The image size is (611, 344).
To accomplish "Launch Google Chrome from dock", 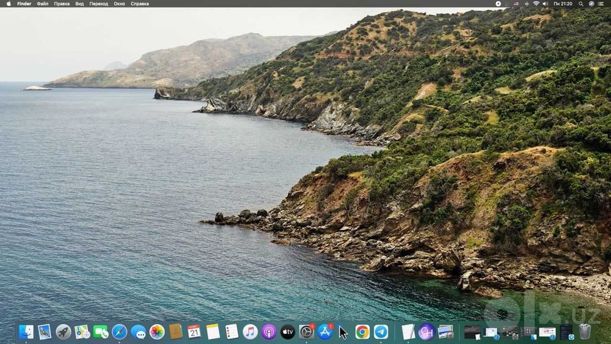I will coord(362,332).
